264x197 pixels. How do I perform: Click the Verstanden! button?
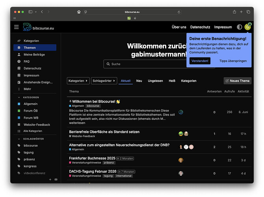pos(200,61)
